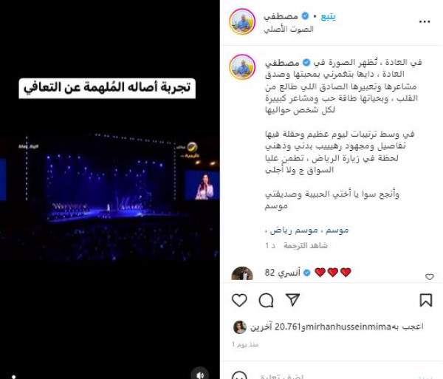Save post with the bookmark icon

426,300
